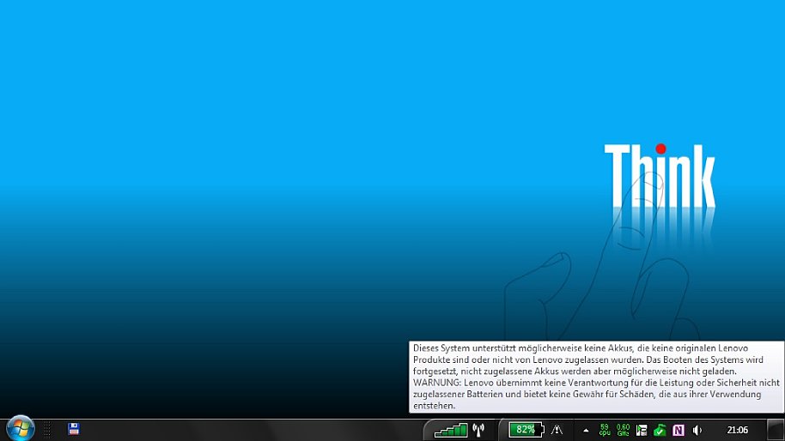785x441 pixels.
Task: Open the OneNote tray icon
Action: tap(679, 430)
